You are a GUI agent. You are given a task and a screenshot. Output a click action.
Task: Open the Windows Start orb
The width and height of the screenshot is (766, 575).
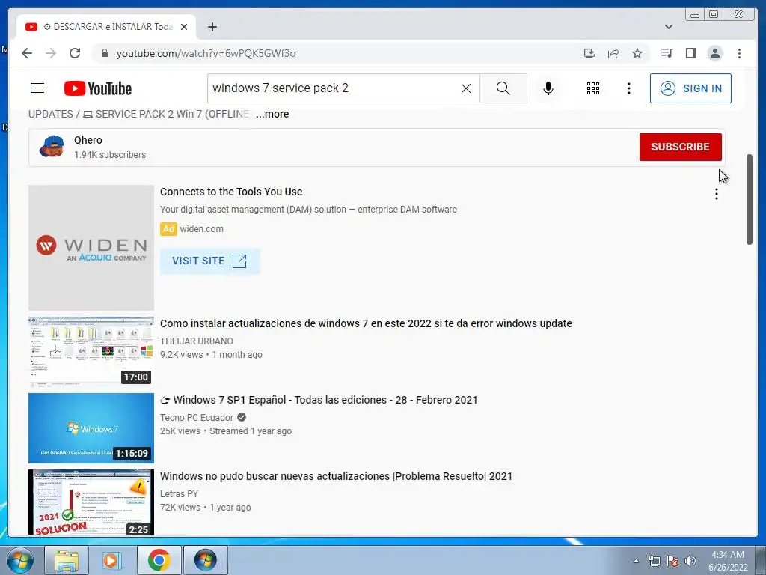tap(20, 560)
